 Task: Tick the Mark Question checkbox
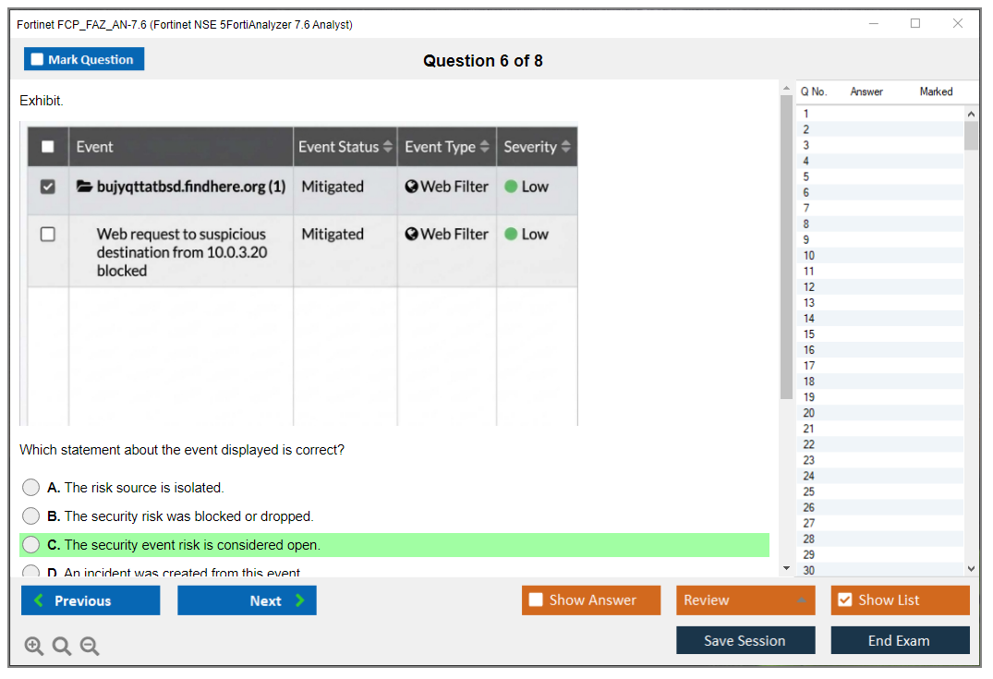tap(37, 59)
